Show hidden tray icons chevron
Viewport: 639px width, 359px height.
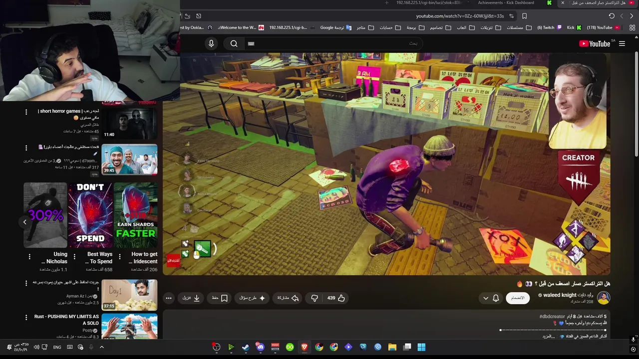(x=102, y=347)
